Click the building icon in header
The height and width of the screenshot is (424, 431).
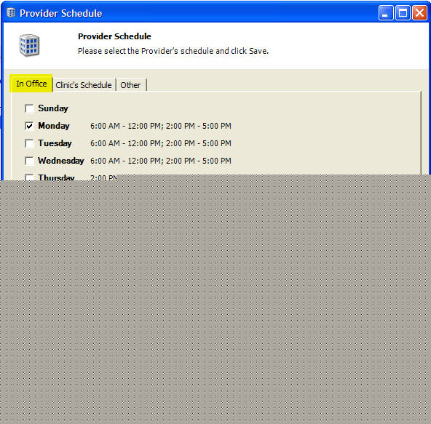29,45
